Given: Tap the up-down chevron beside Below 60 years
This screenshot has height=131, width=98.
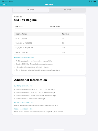Looking at the screenshot, I should [62, 26].
